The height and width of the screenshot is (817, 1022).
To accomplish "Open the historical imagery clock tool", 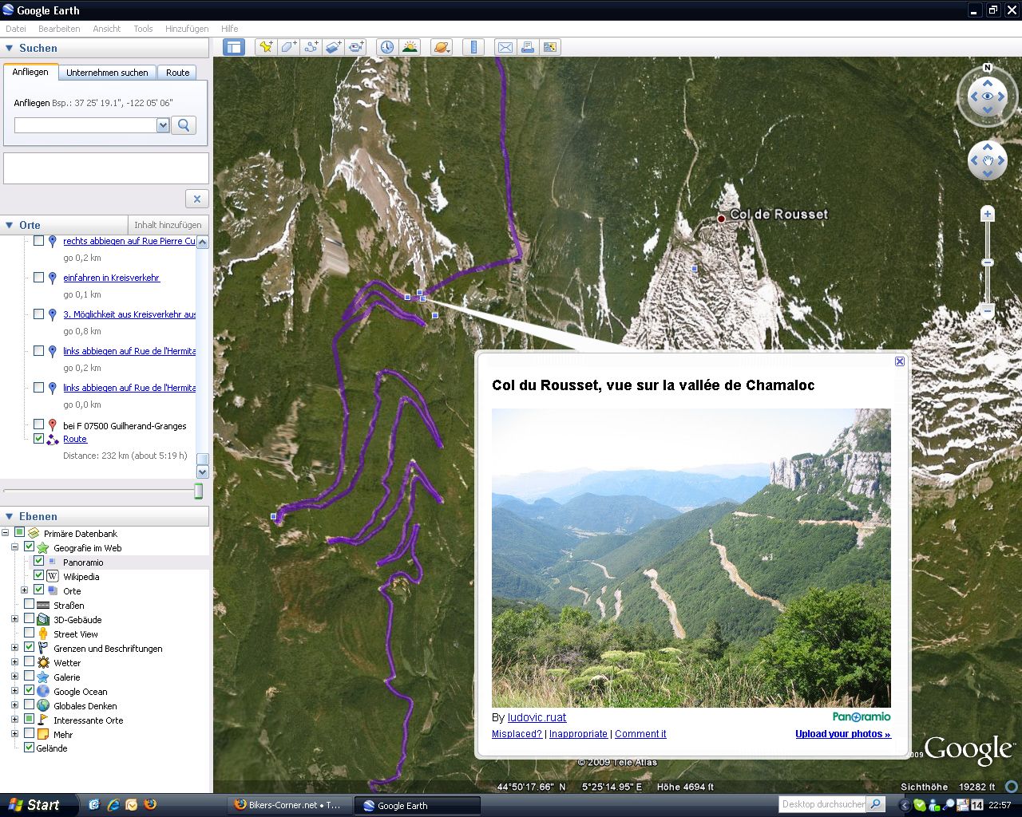I will coord(386,47).
